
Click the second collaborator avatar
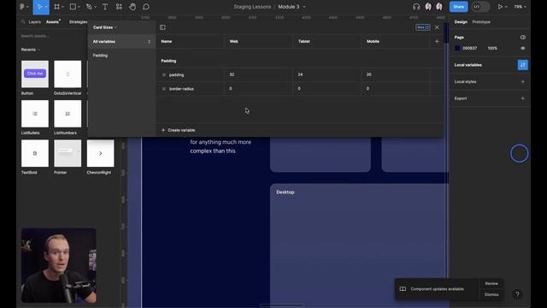click(x=439, y=7)
